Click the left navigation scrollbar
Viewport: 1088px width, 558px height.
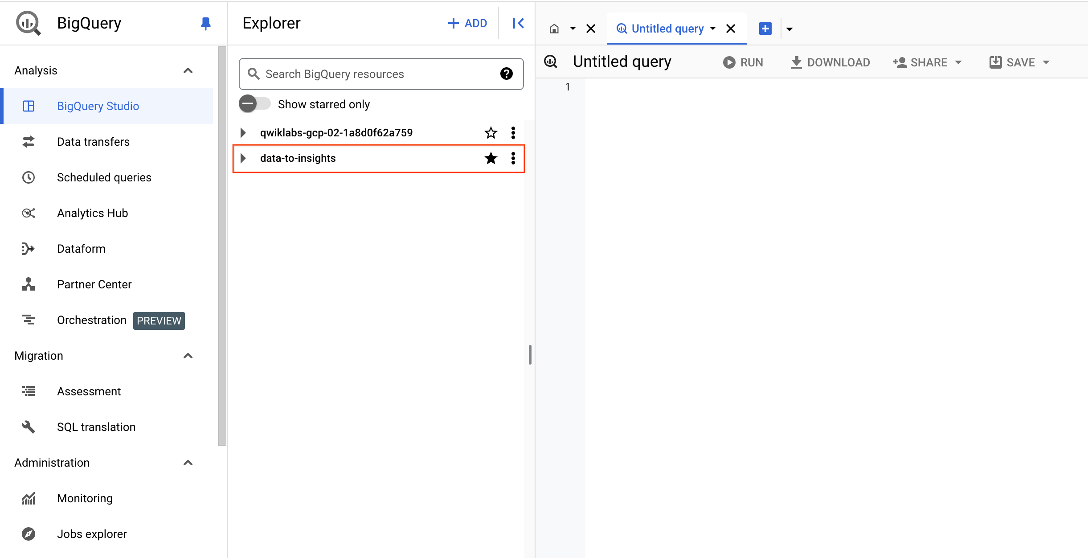[222, 245]
